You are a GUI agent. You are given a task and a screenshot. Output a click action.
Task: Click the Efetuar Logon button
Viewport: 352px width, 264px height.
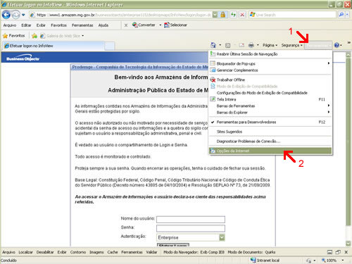(x=173, y=245)
